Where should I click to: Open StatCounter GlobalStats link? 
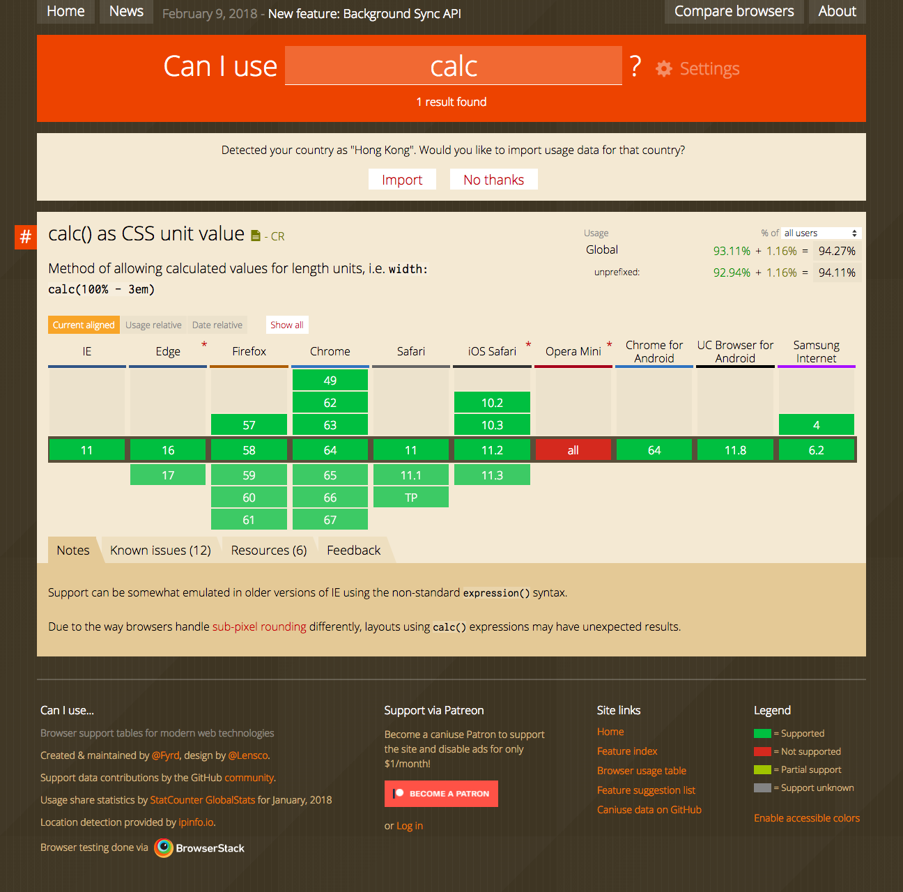203,800
